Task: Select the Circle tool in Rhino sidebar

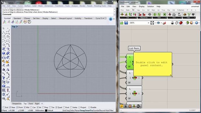Action: coord(4,37)
